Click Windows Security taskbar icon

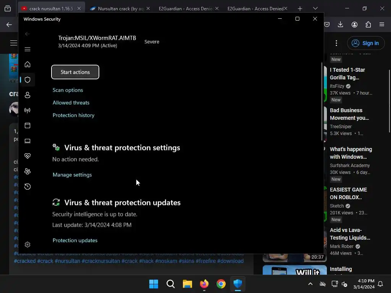pos(238,284)
